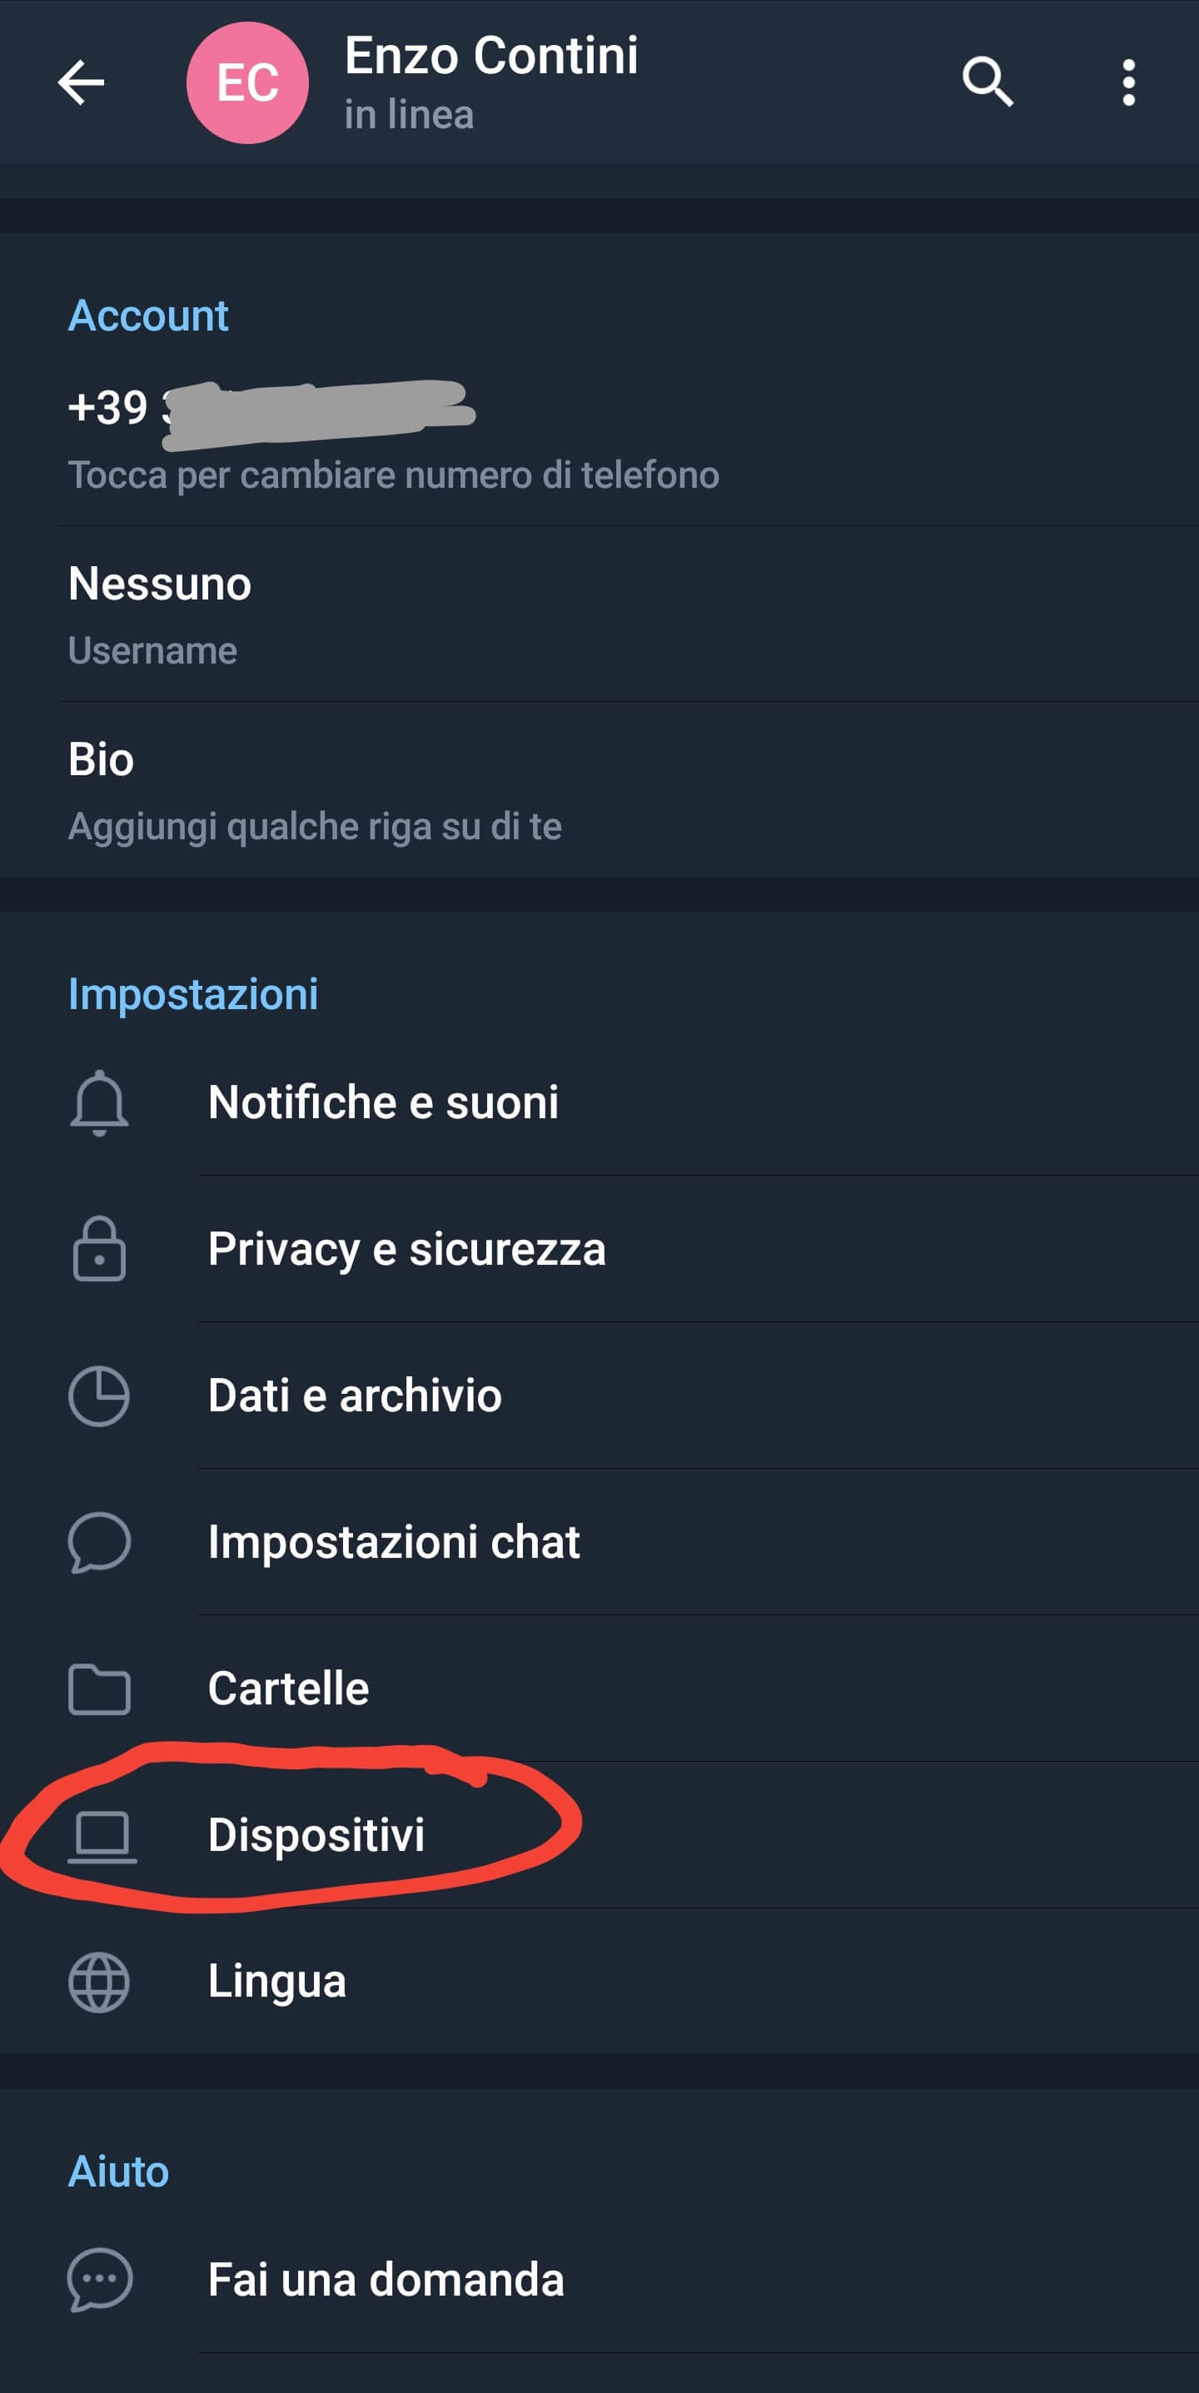Screen dimensions: 1199x2393
Task: Tap the lock icon for privacy
Action: pyautogui.click(x=99, y=1248)
